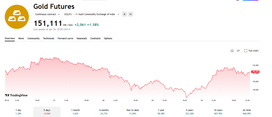Click the Gold Futures gold bars logo
Viewport: 272px width, 117px height.
click(x=17, y=17)
